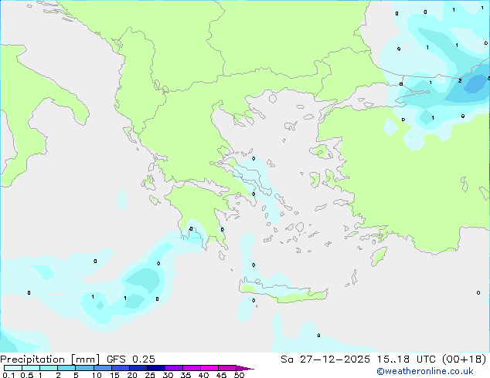Screen dimensions: 490x378
Task: Click the "40" legend scale label
Action: [x=203, y=375]
